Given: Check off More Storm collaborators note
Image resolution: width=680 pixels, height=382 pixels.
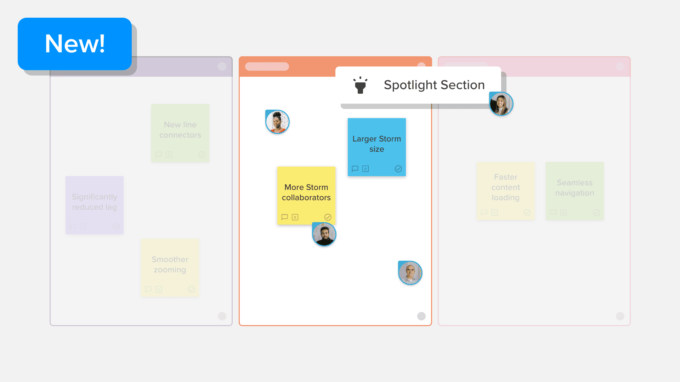Looking at the screenshot, I should [x=328, y=217].
